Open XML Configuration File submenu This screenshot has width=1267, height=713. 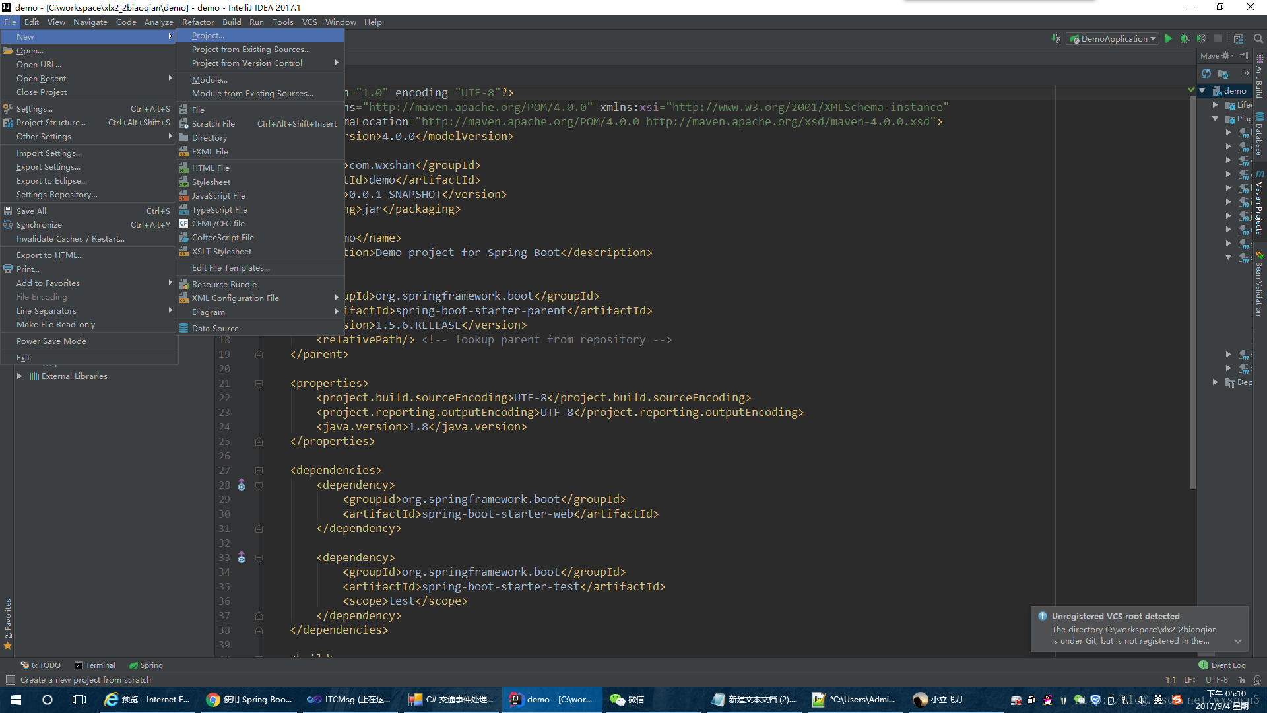tap(261, 298)
